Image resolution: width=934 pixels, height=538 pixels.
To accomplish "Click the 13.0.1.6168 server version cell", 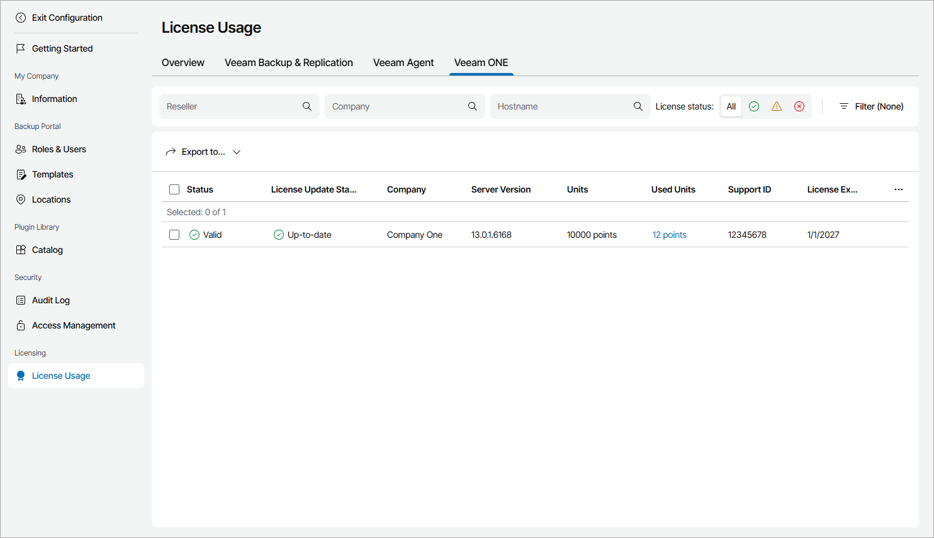I will pos(492,235).
